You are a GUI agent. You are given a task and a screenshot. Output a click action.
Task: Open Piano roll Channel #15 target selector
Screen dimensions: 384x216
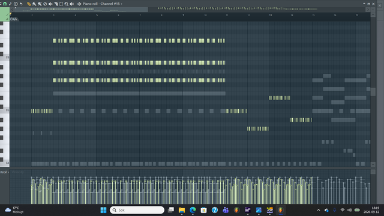101,4
